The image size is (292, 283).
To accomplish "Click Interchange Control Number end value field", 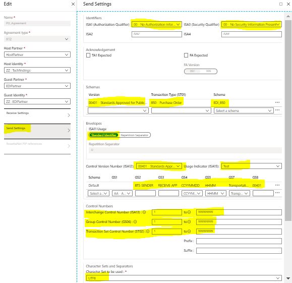I will coord(239,212).
